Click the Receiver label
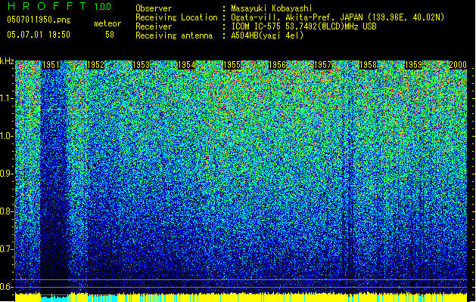 pos(154,26)
